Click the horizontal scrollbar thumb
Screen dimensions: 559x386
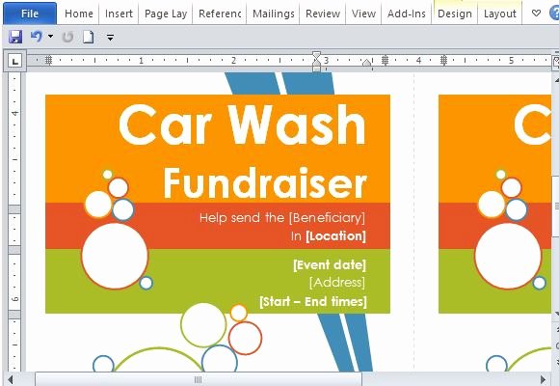[199, 379]
